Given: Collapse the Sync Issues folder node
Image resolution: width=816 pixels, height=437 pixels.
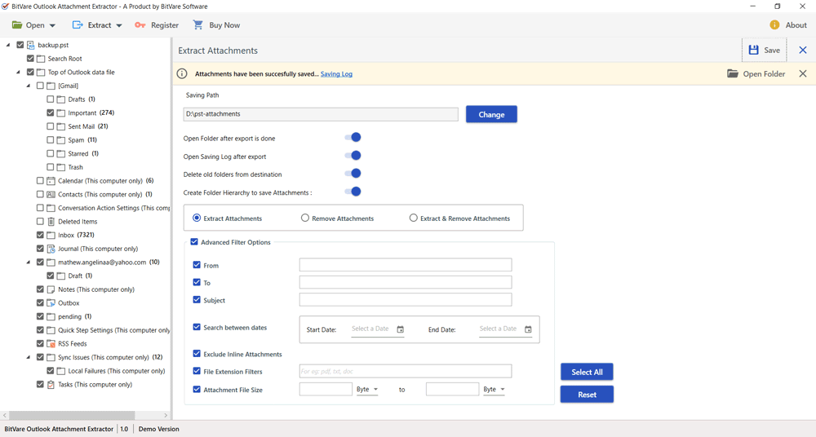Looking at the screenshot, I should click(28, 357).
